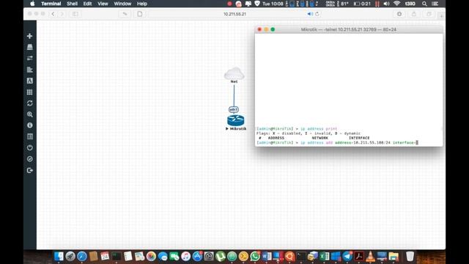The height and width of the screenshot is (264, 469).
Task: Open Configured objects text icon
Action: [x=29, y=81]
